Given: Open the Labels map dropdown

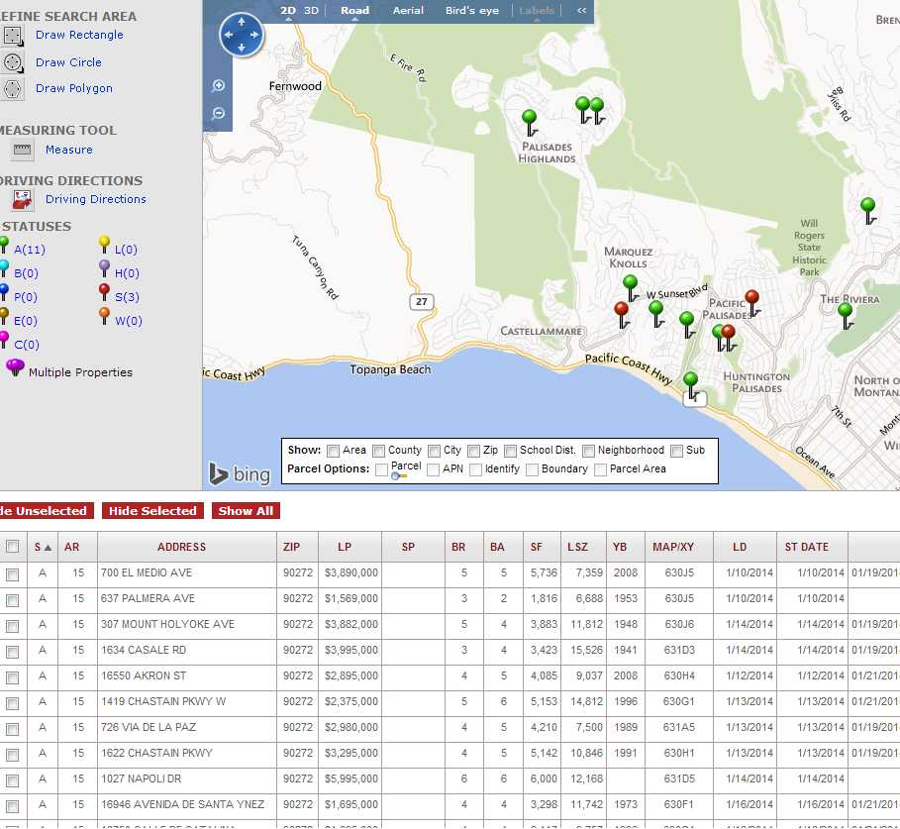Looking at the screenshot, I should click(x=537, y=11).
